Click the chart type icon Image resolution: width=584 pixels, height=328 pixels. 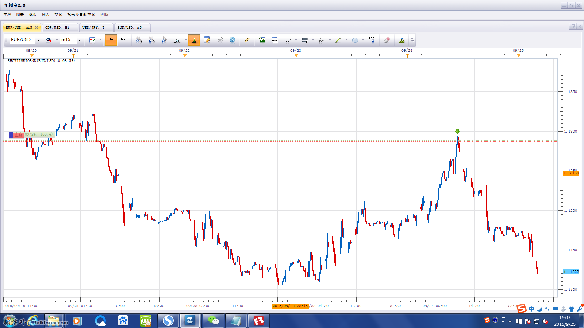point(92,40)
